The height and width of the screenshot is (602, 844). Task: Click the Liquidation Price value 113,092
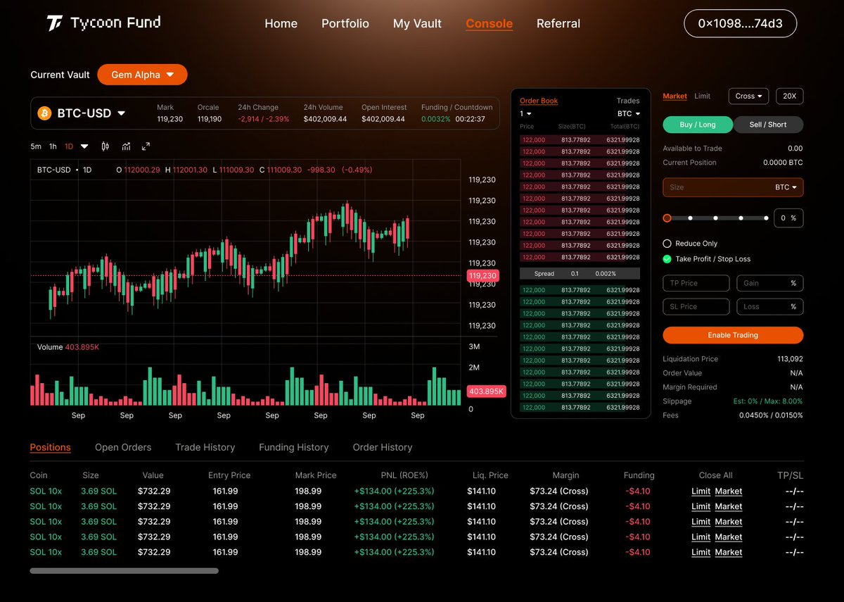click(x=790, y=359)
